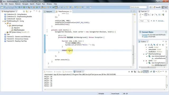The image size is (169, 95).
Task: Click the Clear Console icon
Action: (x=139, y=72)
